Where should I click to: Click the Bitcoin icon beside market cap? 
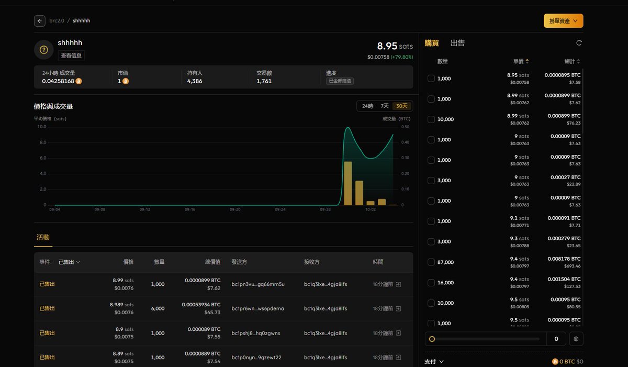126,81
